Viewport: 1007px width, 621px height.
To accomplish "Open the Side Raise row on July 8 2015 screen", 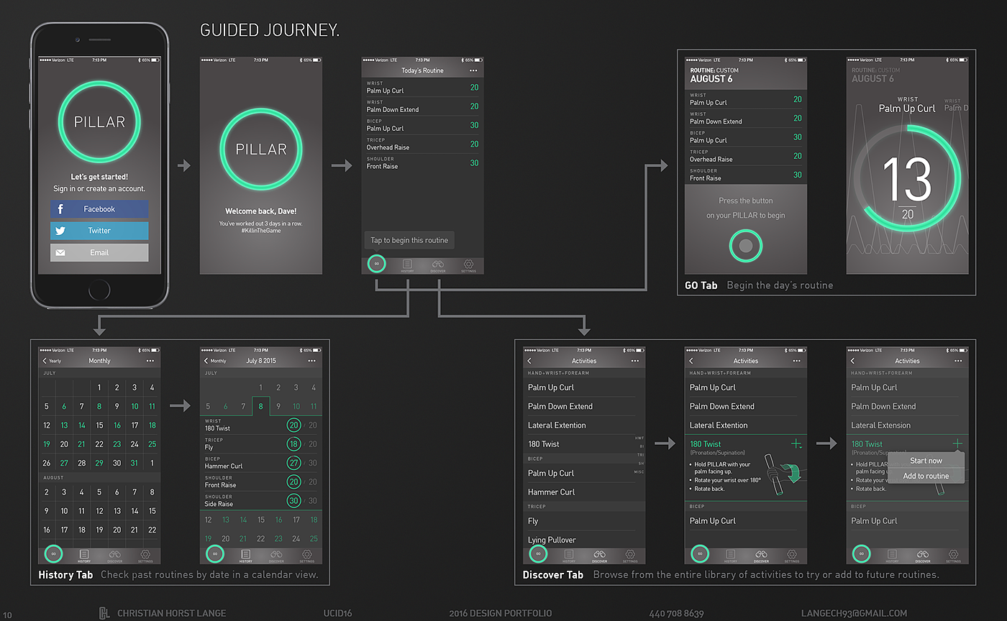I will click(261, 501).
